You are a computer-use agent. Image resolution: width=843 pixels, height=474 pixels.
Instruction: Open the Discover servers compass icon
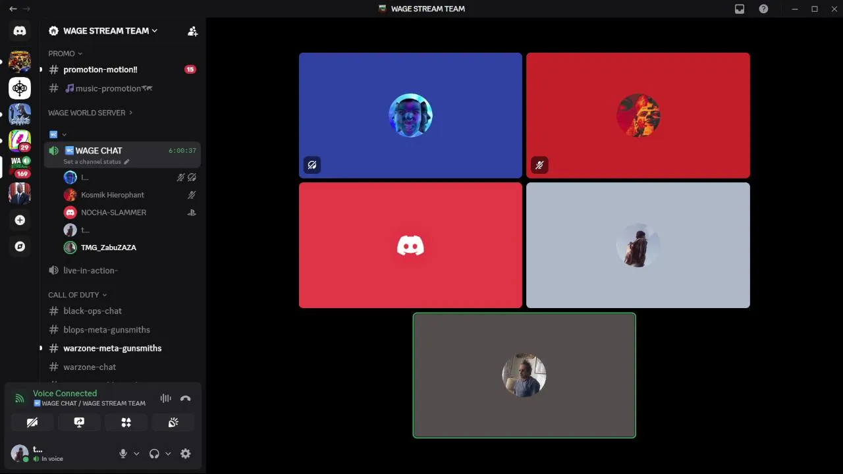[20, 246]
